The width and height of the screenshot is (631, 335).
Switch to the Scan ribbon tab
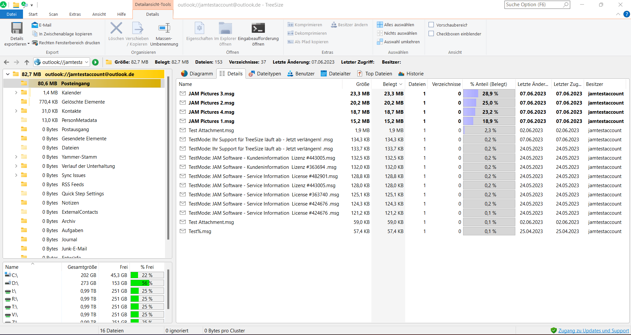[x=53, y=14]
